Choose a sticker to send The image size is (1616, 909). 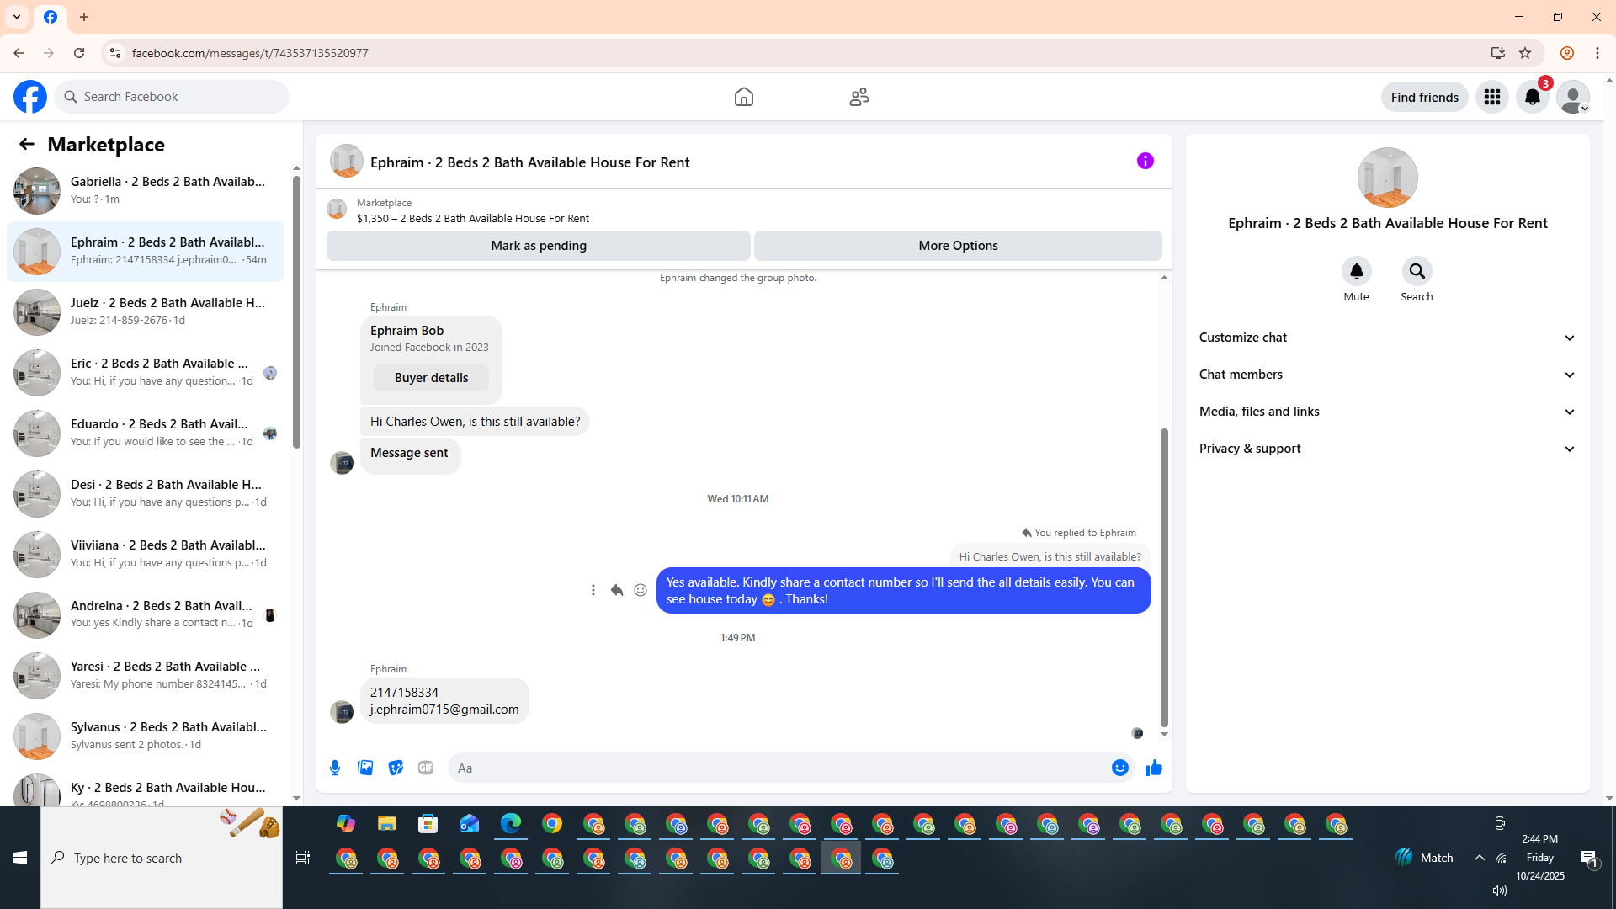(x=396, y=768)
